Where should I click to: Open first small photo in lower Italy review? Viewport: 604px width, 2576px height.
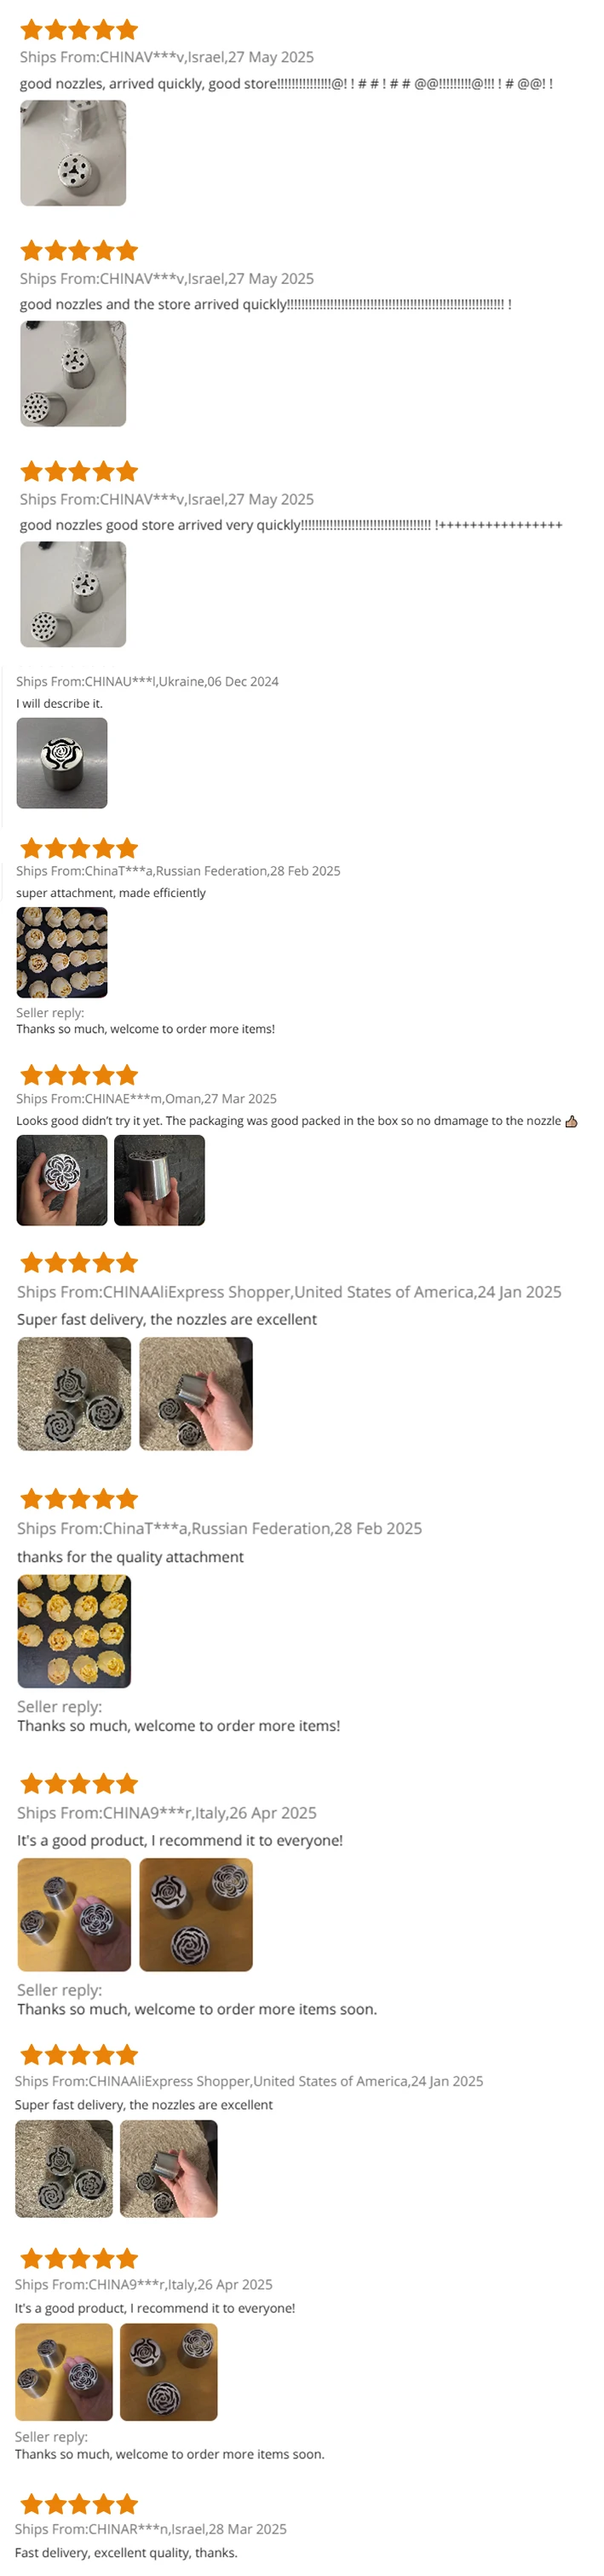tap(64, 2372)
